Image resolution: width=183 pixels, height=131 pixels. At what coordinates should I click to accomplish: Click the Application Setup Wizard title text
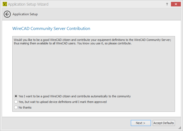point(28,4)
